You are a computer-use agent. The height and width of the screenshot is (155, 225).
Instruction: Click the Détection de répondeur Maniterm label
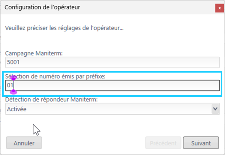point(51,99)
